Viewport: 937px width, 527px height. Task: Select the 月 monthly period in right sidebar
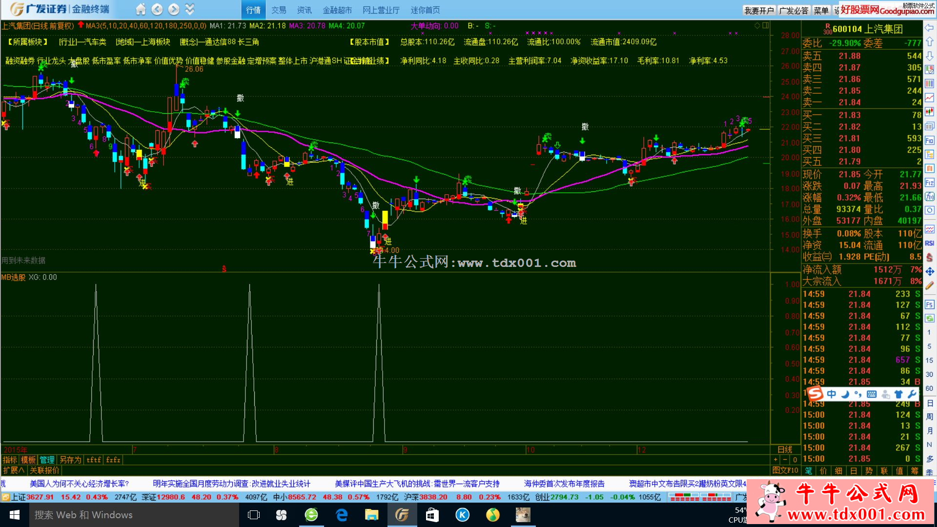[929, 431]
